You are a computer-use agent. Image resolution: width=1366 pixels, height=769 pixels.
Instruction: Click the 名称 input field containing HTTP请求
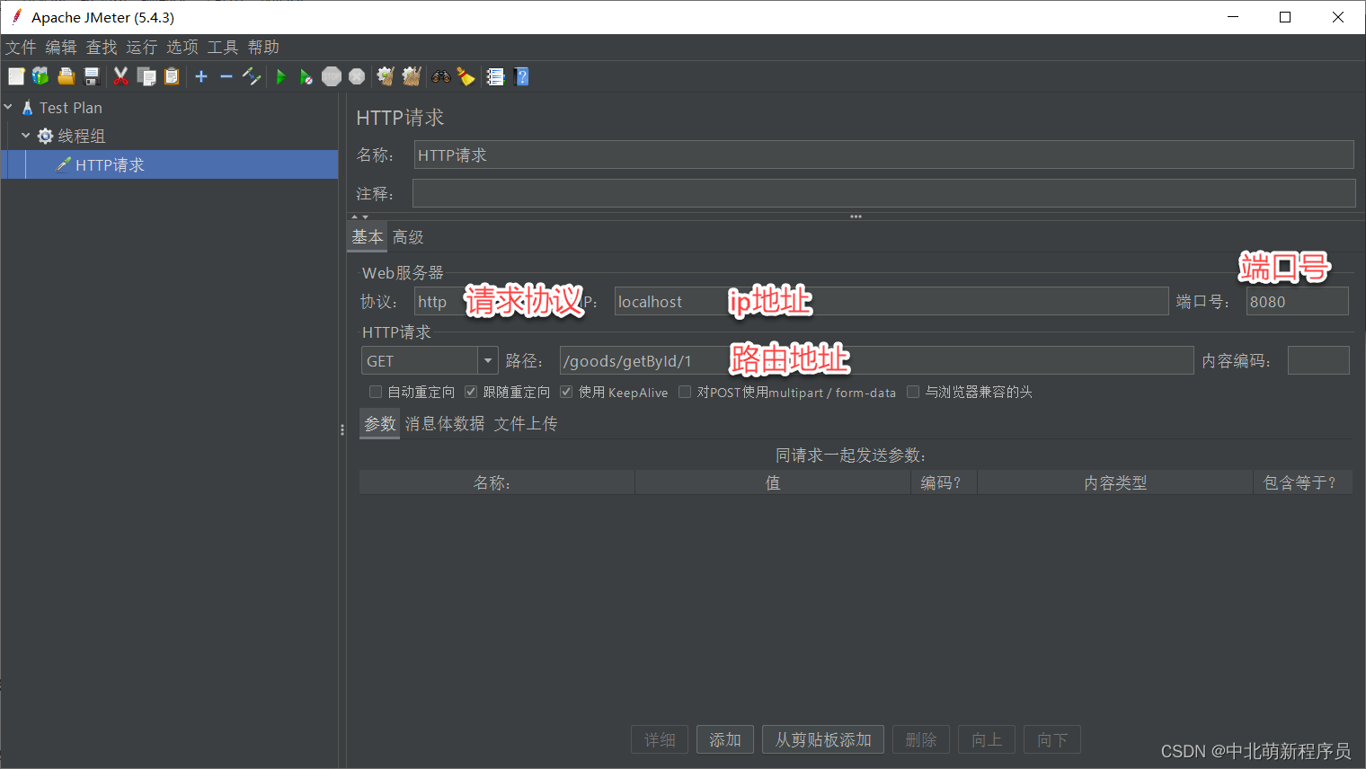[x=884, y=155]
